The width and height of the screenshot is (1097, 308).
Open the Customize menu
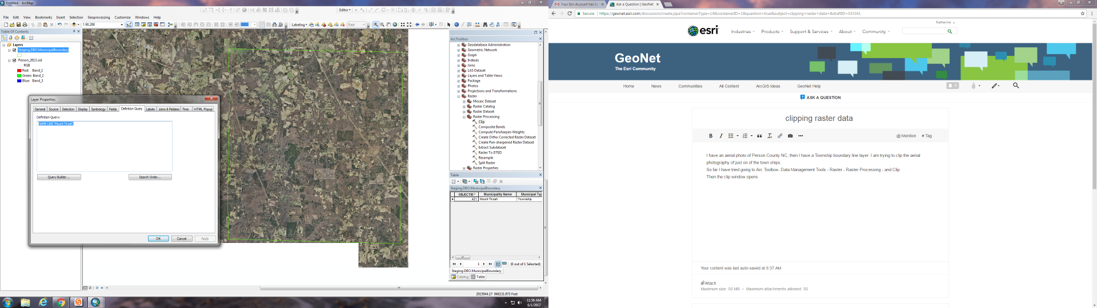[x=122, y=17]
